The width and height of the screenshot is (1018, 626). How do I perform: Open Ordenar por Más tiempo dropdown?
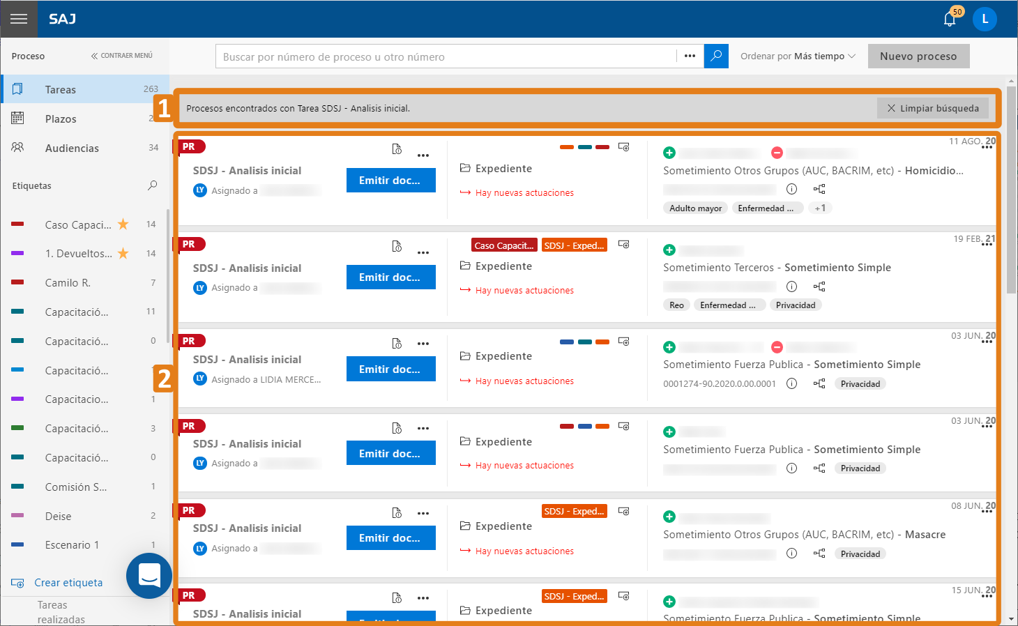click(798, 56)
